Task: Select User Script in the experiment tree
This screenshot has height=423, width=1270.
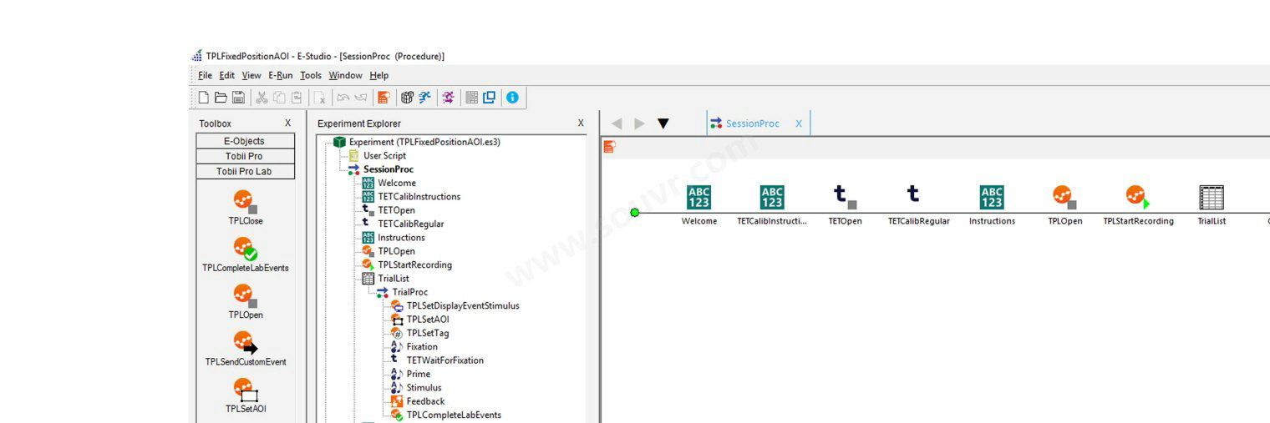Action: (384, 155)
